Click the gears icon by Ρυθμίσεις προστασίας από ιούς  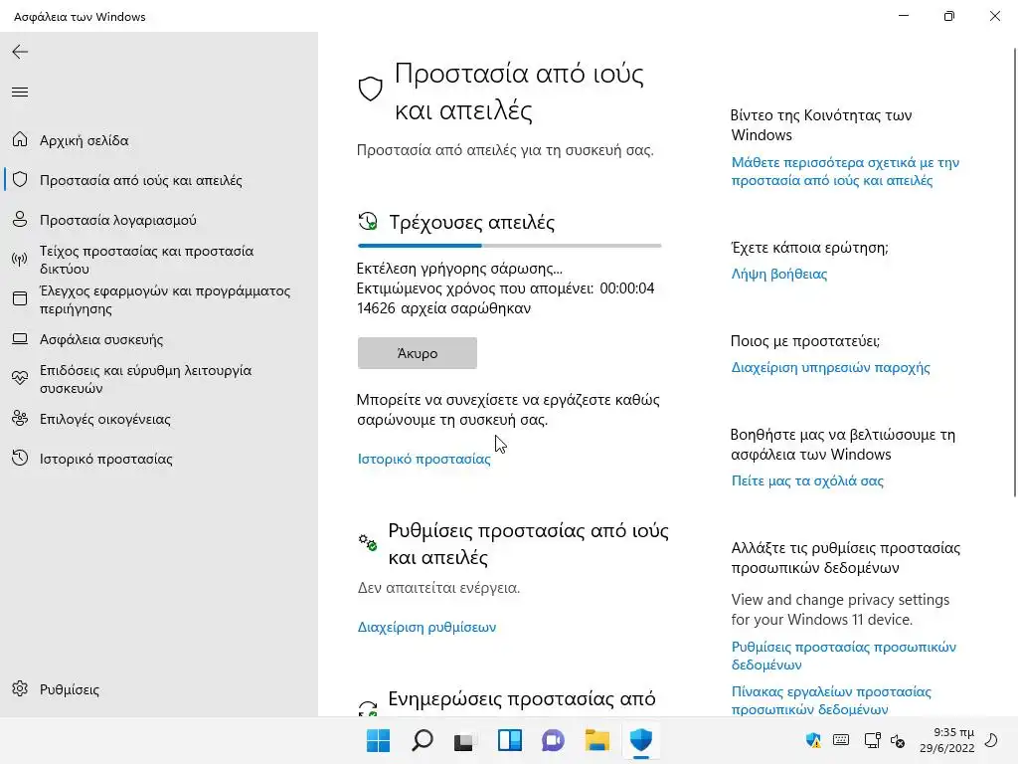click(368, 542)
